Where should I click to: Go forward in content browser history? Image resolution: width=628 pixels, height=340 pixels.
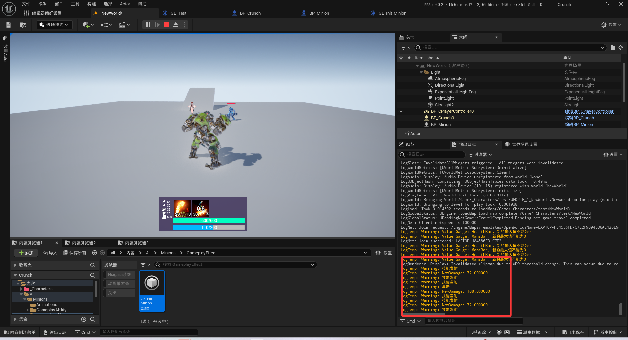[102, 253]
